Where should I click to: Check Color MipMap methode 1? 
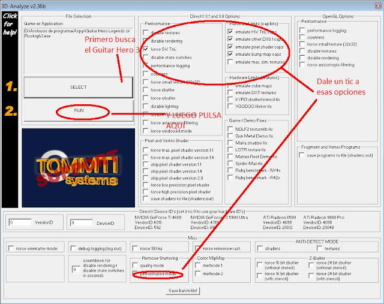pyautogui.click(x=197, y=265)
